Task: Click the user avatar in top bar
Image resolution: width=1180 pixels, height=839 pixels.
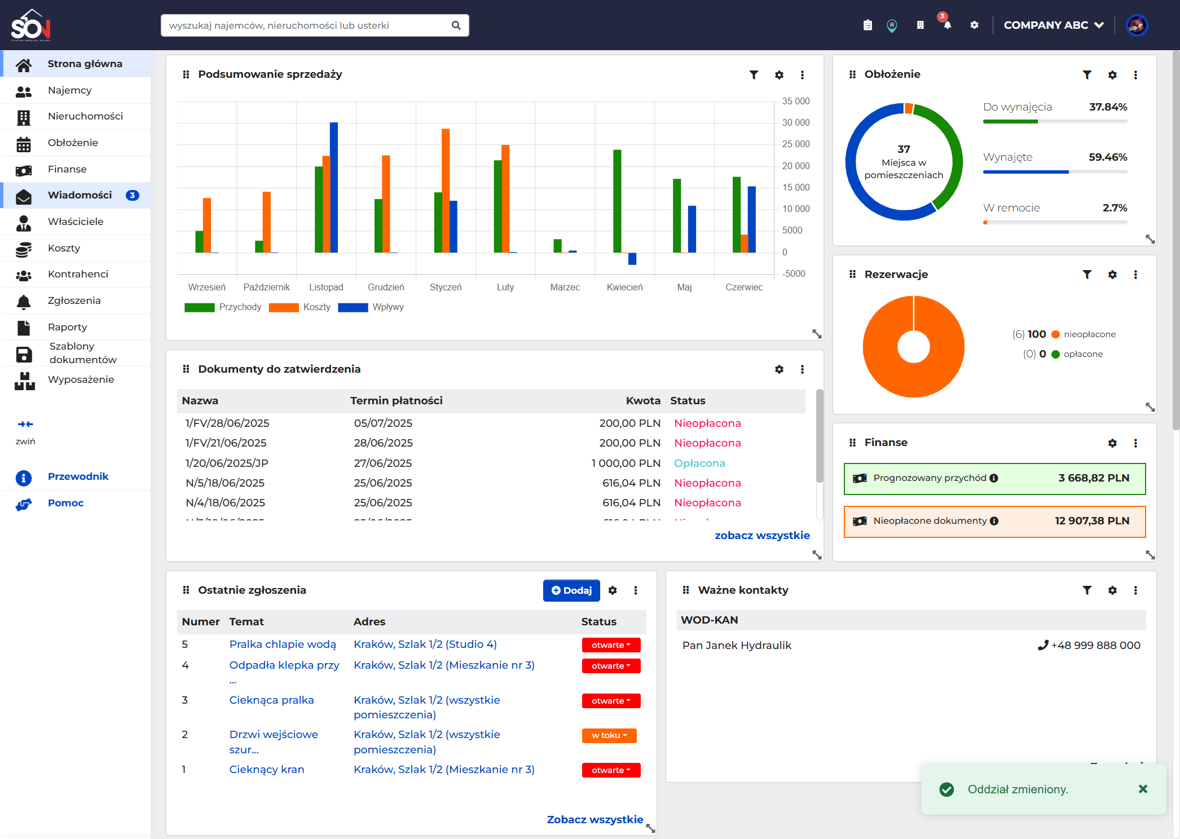Action: 1137,25
